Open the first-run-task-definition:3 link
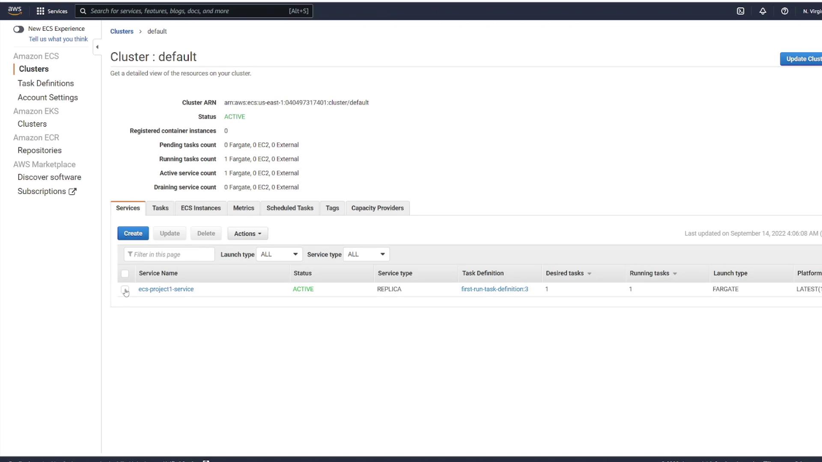 click(494, 289)
